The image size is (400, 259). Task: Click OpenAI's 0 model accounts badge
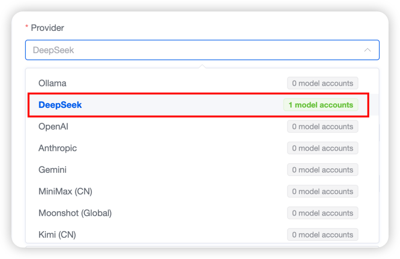(323, 127)
